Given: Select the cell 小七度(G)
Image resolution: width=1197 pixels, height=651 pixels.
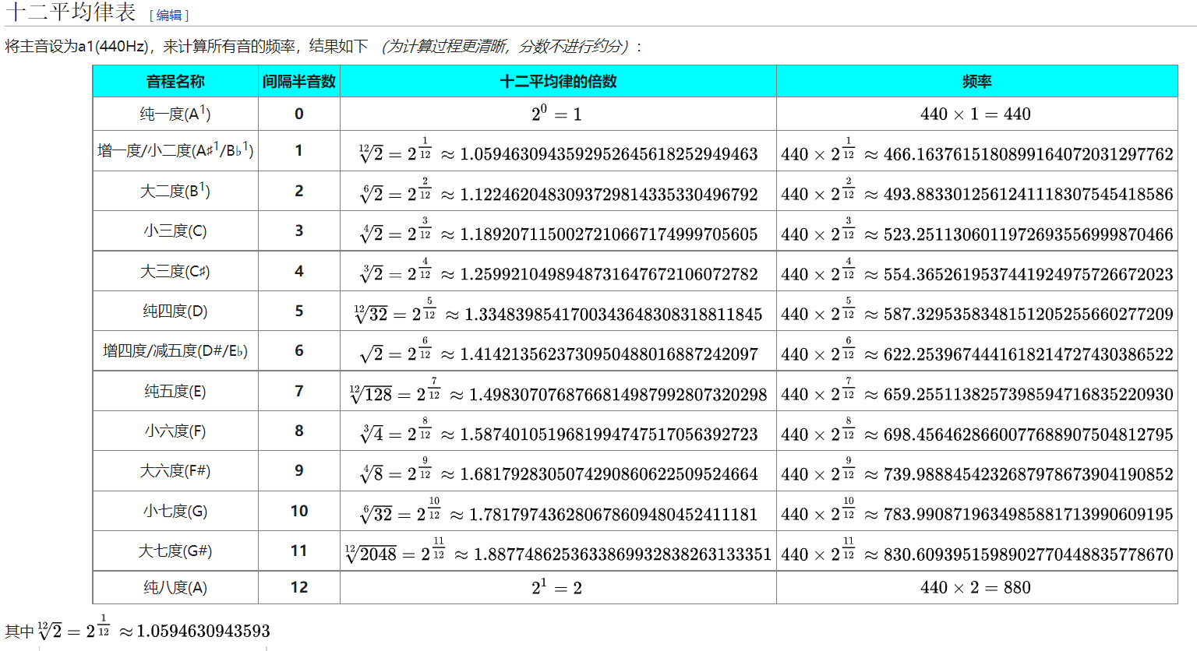Looking at the screenshot, I should (175, 511).
